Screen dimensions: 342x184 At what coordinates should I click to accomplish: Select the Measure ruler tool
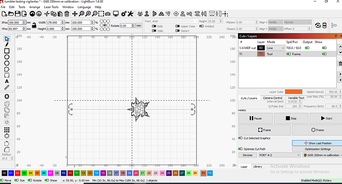(x=7, y=87)
